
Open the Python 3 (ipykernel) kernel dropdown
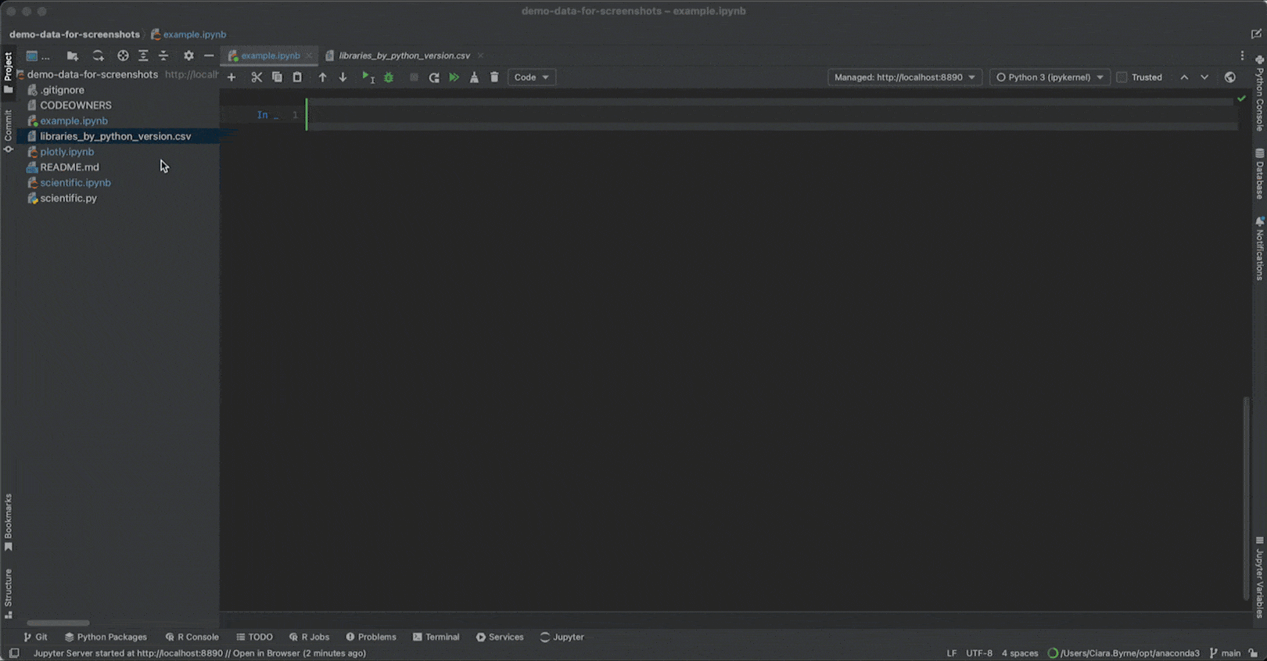tap(1050, 77)
